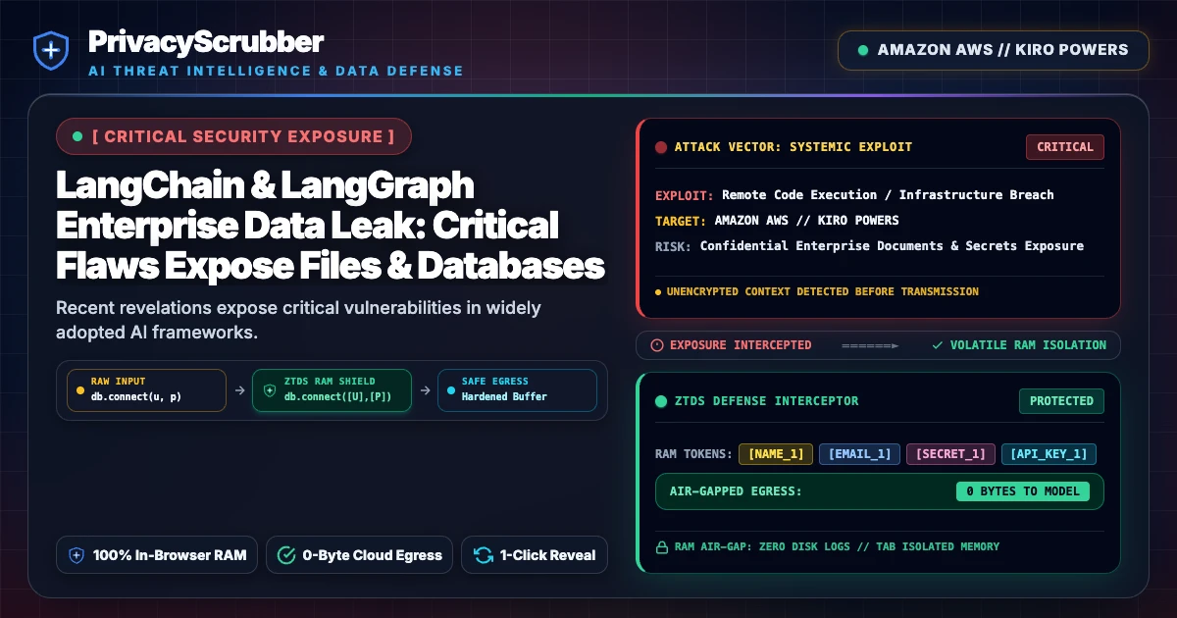1177x618 pixels.
Task: Click the ATTACK VECTOR: SYSTEMIC EXPLOIT heading
Action: point(793,147)
